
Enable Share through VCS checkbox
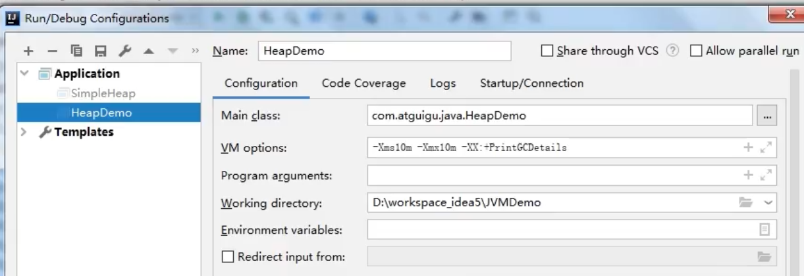(547, 51)
